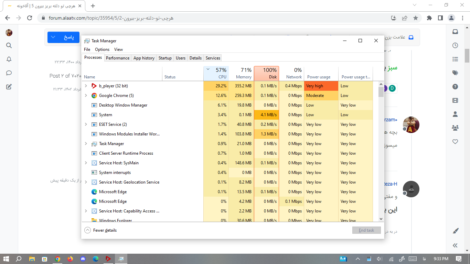470x264 pixels.
Task: Click the heart icon in right sidebar
Action: [x=455, y=142]
